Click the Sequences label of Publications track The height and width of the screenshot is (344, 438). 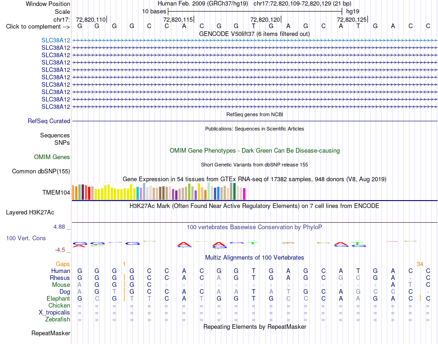point(55,135)
